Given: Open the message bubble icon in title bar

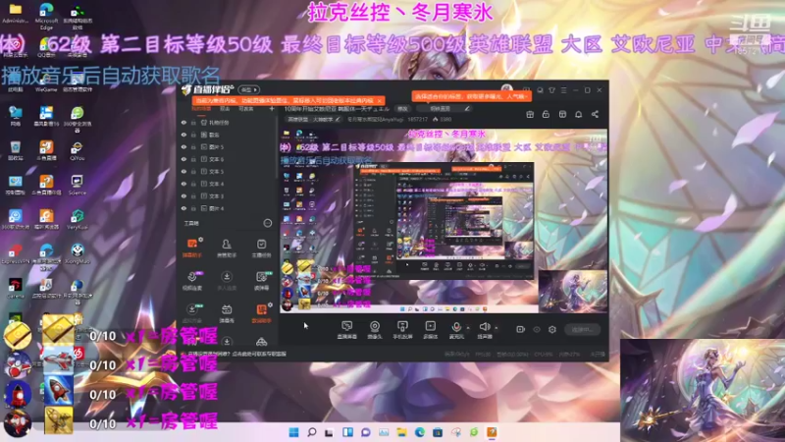Looking at the screenshot, I should click(x=540, y=90).
